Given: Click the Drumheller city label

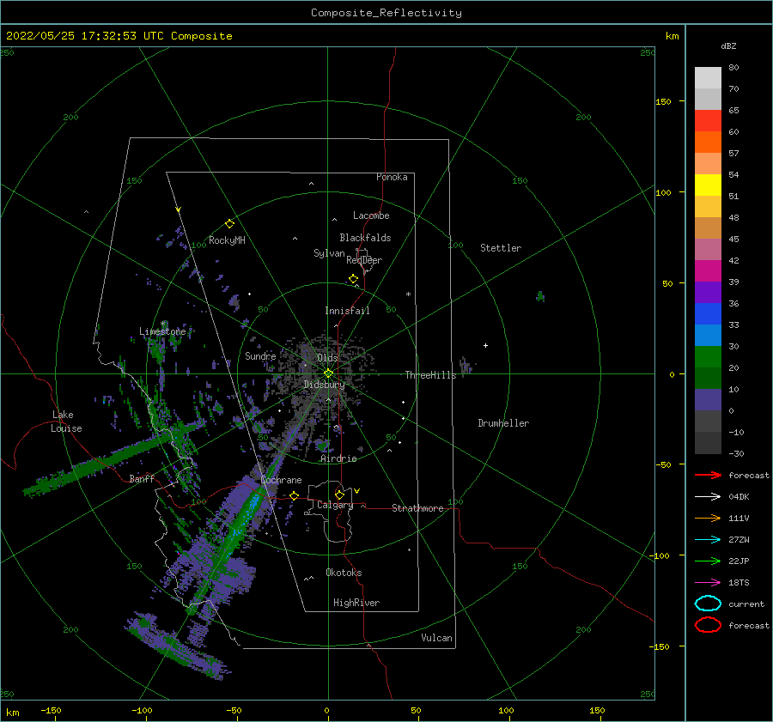Looking at the screenshot, I should coord(503,423).
